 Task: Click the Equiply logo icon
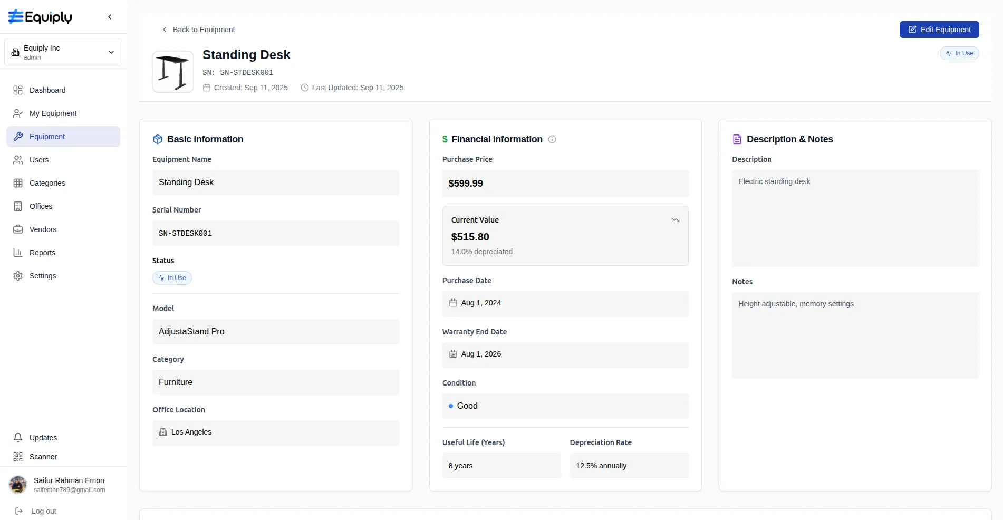16,17
